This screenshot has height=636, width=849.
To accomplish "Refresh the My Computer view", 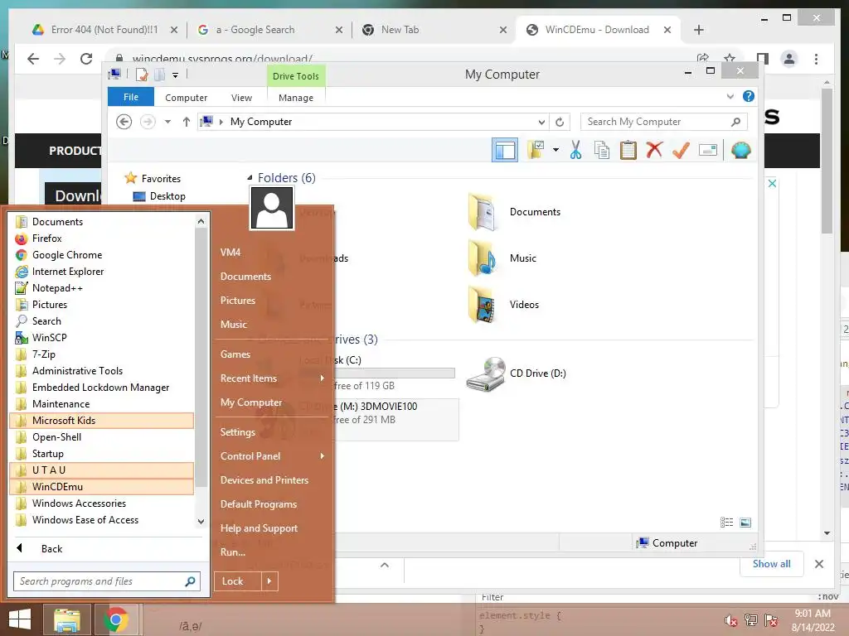I will pos(560,122).
